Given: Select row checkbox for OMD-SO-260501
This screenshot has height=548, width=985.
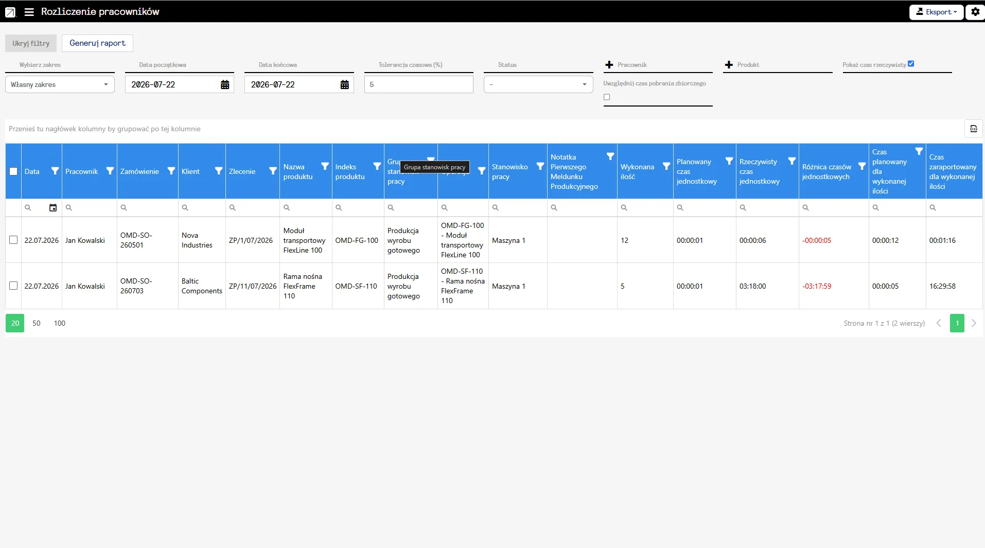Looking at the screenshot, I should point(13,240).
